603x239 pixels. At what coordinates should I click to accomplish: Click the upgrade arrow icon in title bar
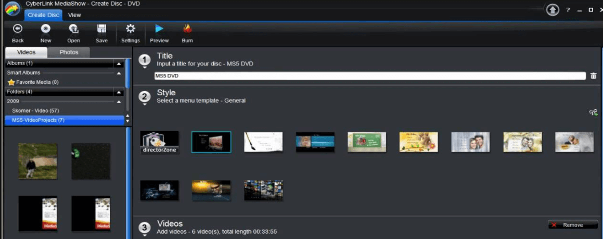coord(553,10)
